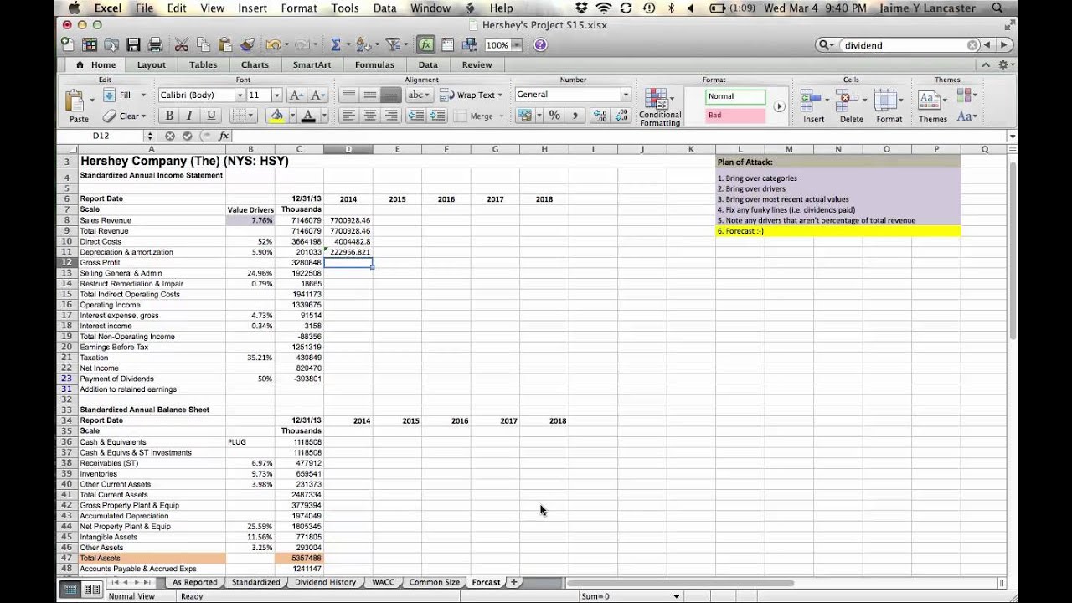The image size is (1072, 603).
Task: Click the Print icon in toolbar
Action: (155, 44)
